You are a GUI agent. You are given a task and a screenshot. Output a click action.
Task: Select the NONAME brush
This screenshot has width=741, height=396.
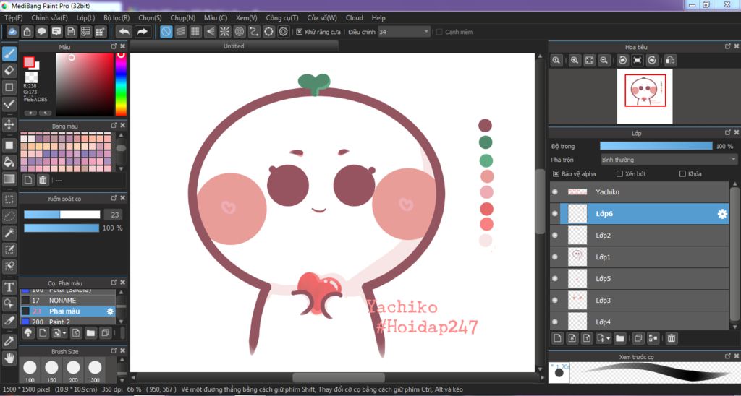pyautogui.click(x=67, y=300)
